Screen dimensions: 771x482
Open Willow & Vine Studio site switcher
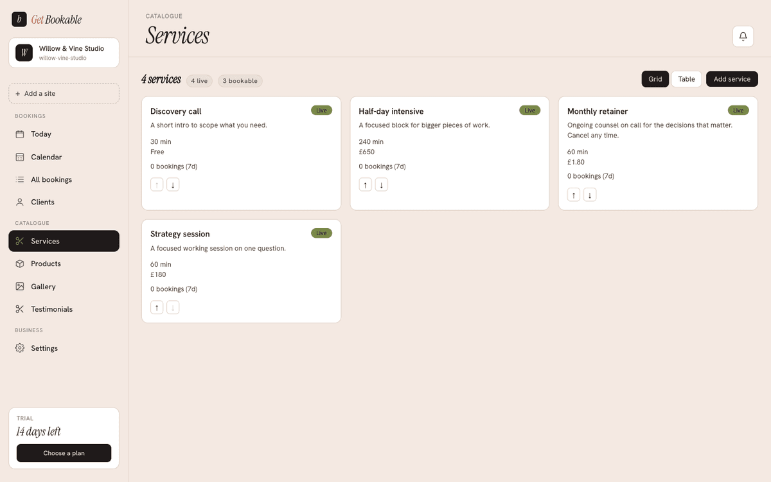(x=64, y=53)
